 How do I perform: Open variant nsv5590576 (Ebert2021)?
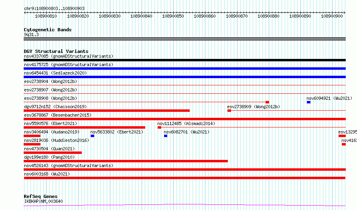[x=51, y=123]
